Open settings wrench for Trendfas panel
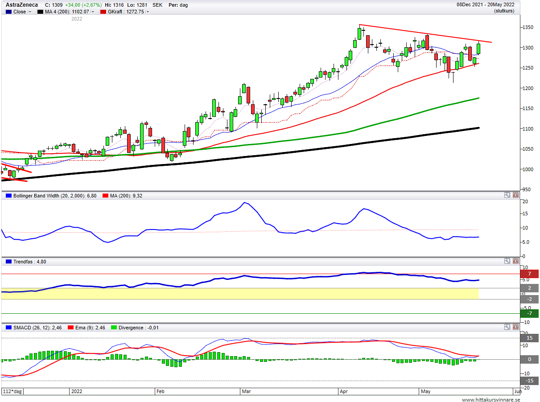This screenshot has height=402, width=540. coord(507,261)
